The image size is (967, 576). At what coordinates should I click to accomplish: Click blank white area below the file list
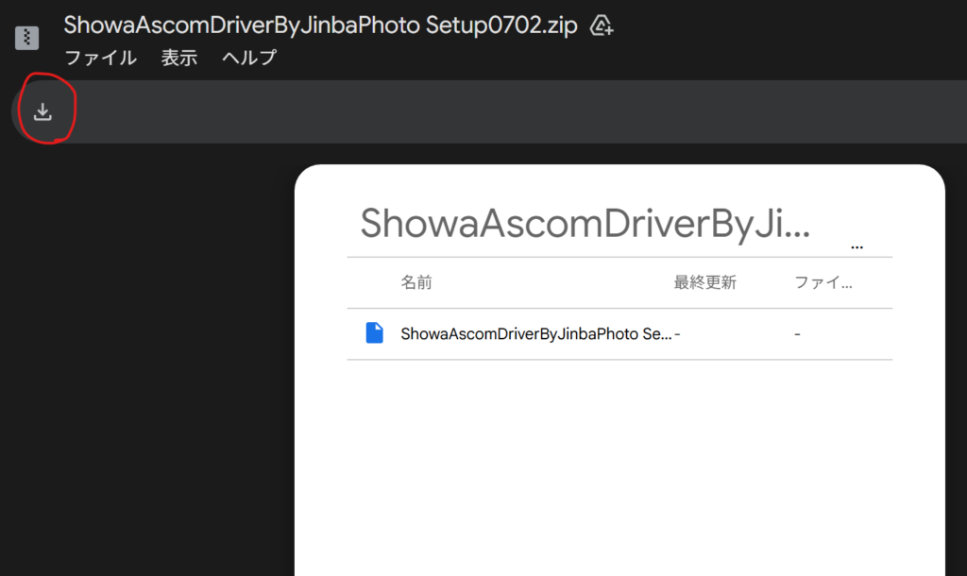click(x=619, y=463)
